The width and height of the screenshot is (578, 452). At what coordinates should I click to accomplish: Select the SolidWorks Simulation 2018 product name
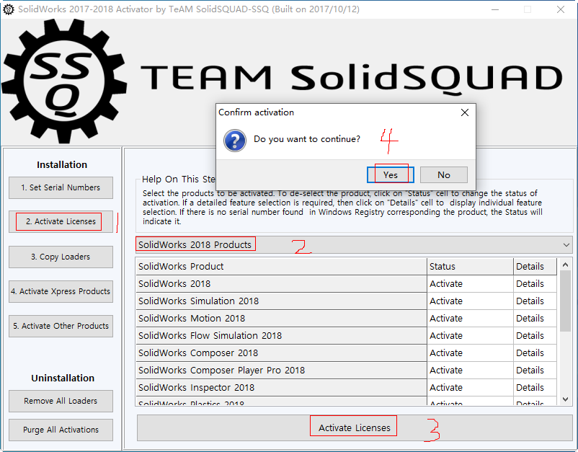point(281,301)
